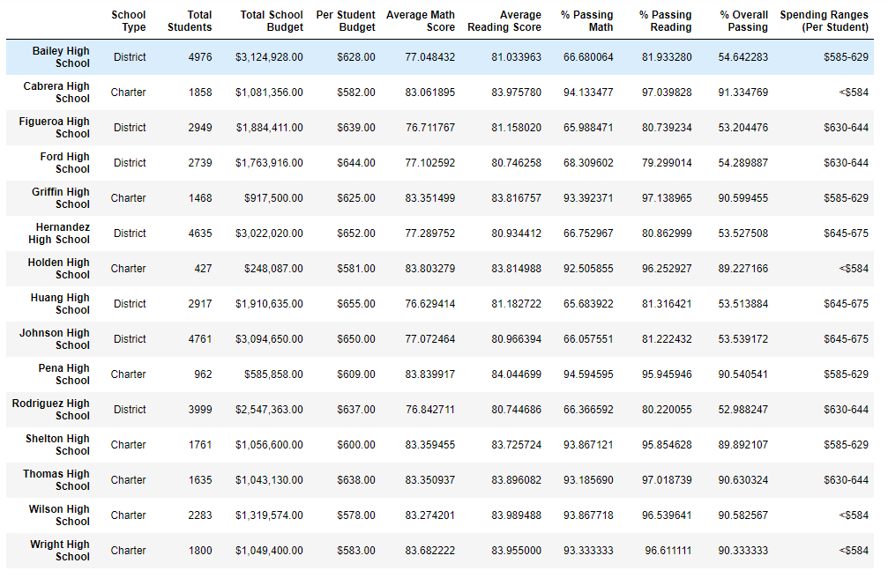Select the Wright High School row label
Screen dimensions: 888x578
coord(60,551)
